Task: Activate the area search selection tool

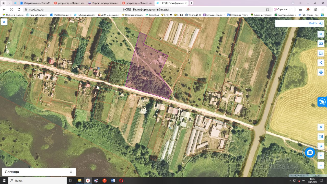Action: (x=321, y=53)
